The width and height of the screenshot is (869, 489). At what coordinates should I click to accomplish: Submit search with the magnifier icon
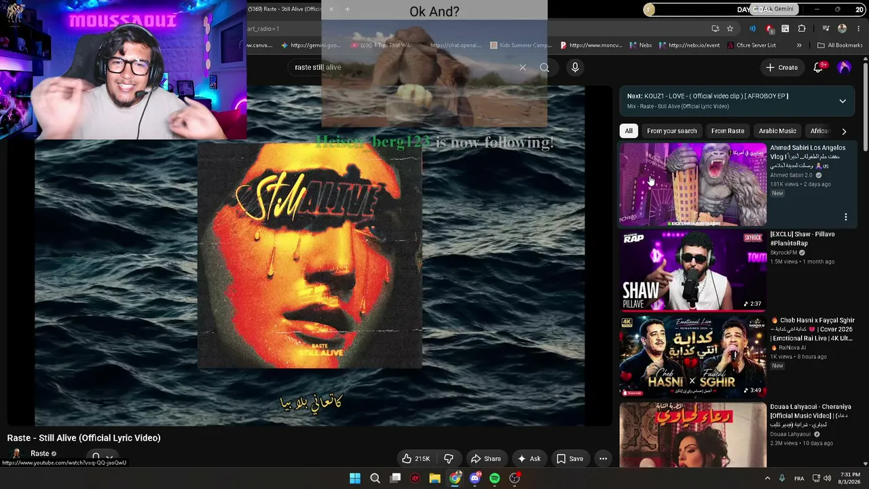click(544, 67)
